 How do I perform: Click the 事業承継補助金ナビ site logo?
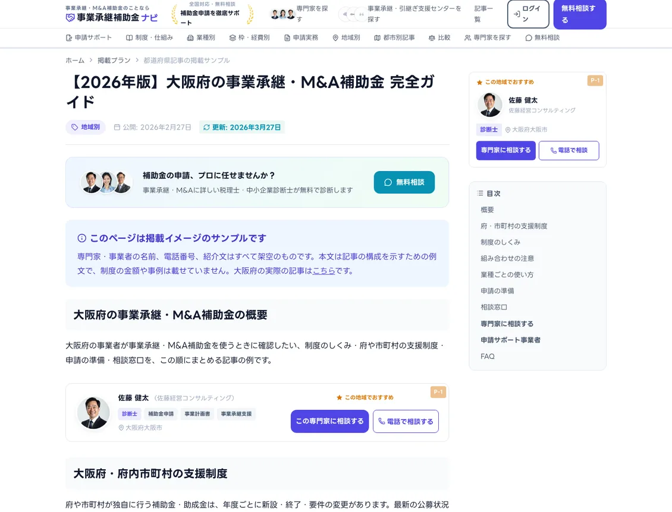(x=111, y=17)
